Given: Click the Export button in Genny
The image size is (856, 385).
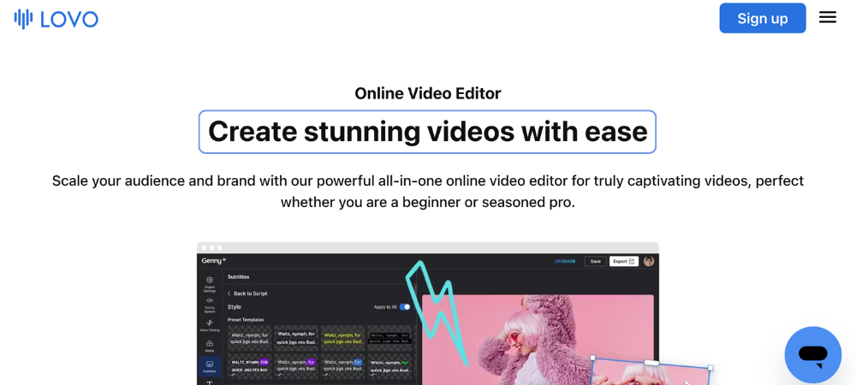Looking at the screenshot, I should coord(623,261).
